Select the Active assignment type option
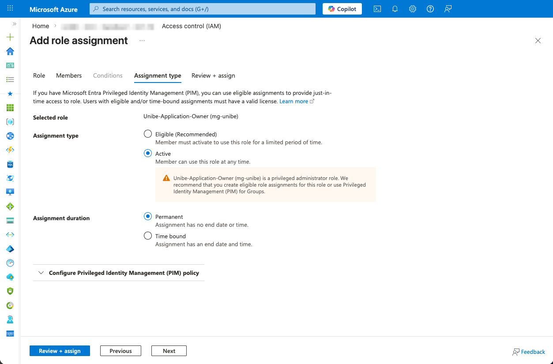 tap(148, 153)
